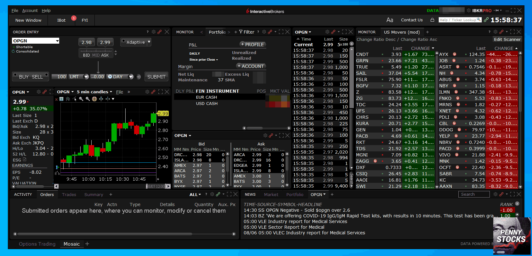Open the 5 min candles interval dropdown
Viewport: 532px width, 256px height.
(94, 92)
